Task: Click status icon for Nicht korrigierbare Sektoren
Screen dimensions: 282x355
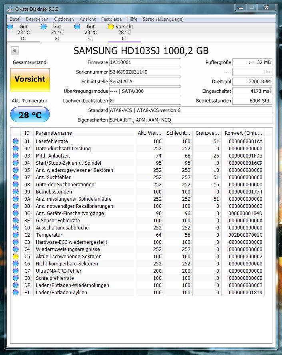Action: (x=16, y=263)
